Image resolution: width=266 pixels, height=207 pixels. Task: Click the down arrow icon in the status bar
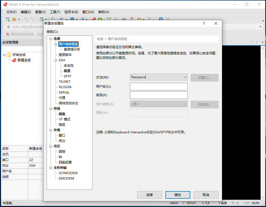pyautogui.click(x=238, y=203)
